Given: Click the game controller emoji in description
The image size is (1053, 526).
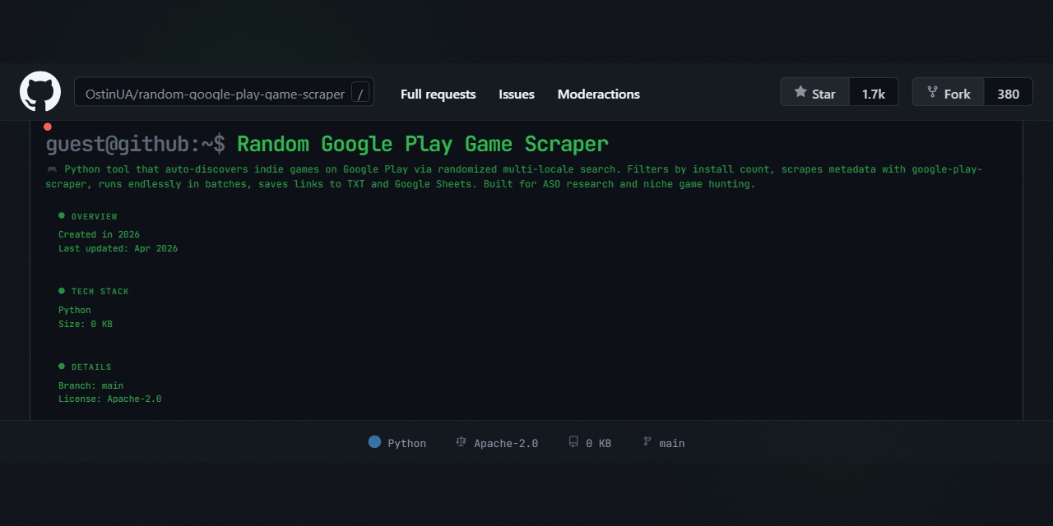Looking at the screenshot, I should click(52, 169).
